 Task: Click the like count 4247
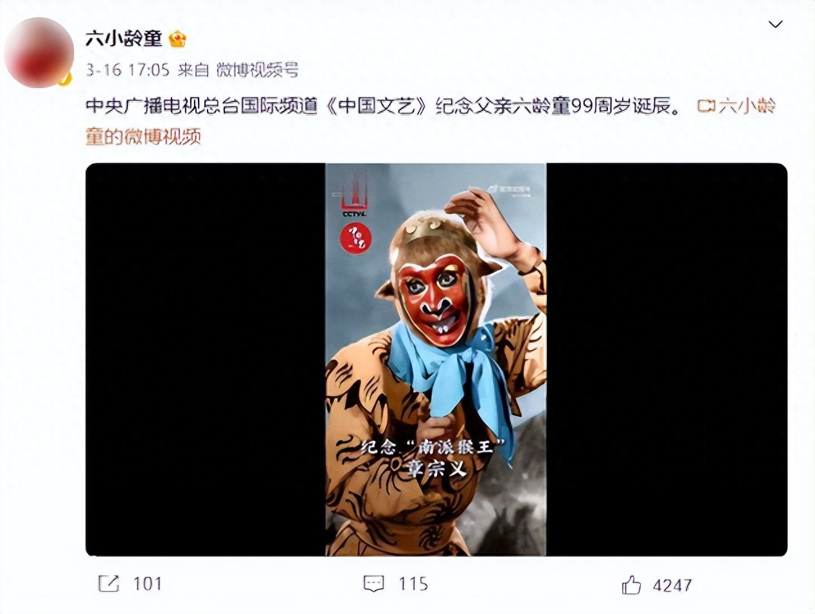(x=672, y=585)
